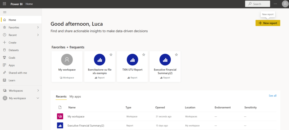
Task: Click Power BI brand title
Action: tap(17, 4)
